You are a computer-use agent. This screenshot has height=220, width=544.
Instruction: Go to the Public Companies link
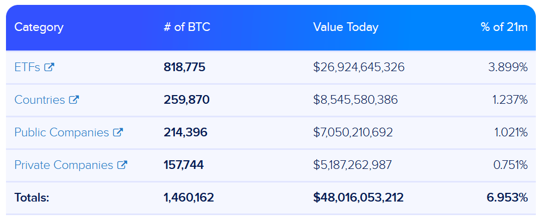click(61, 132)
